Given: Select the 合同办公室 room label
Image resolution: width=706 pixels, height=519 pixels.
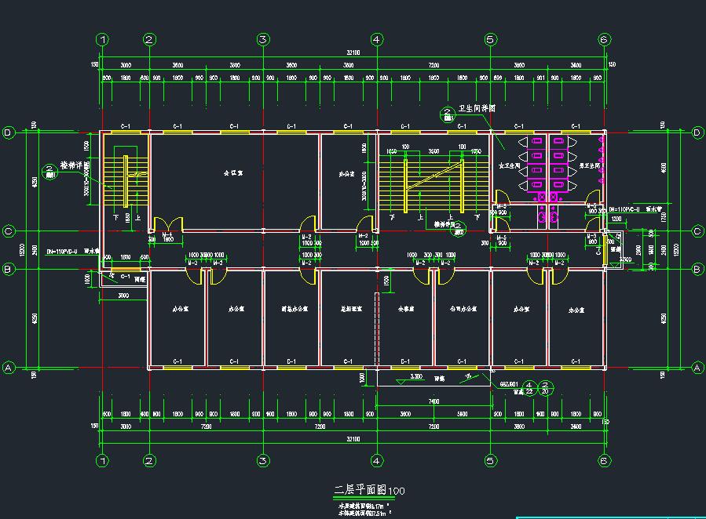Looking at the screenshot, I should [463, 309].
